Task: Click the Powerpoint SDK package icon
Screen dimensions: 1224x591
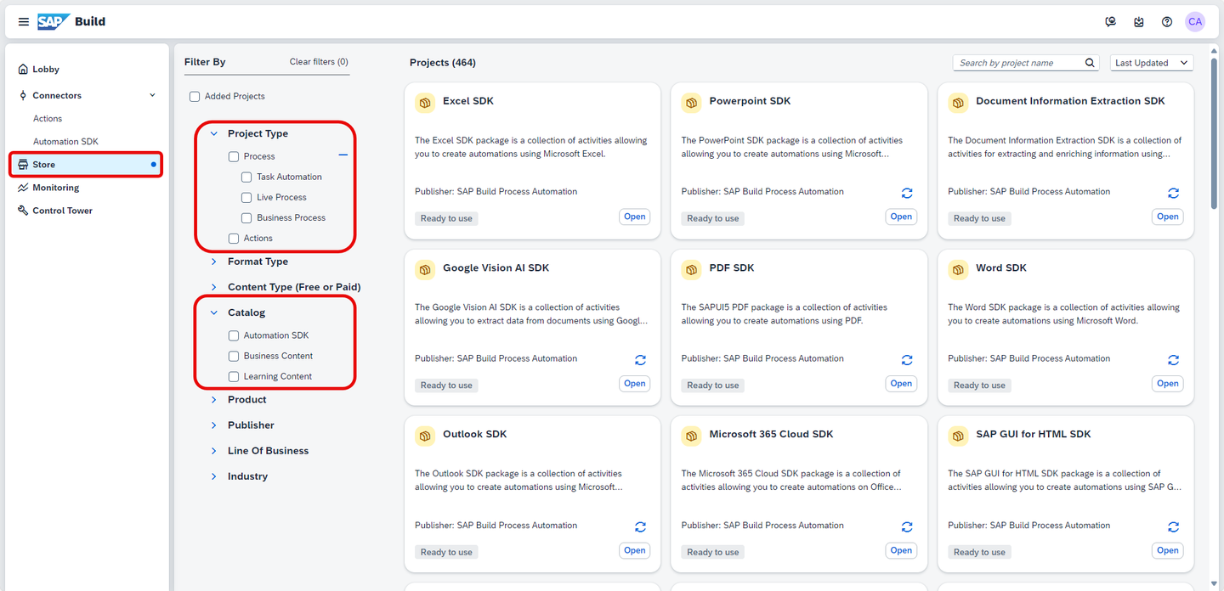Action: pos(692,103)
